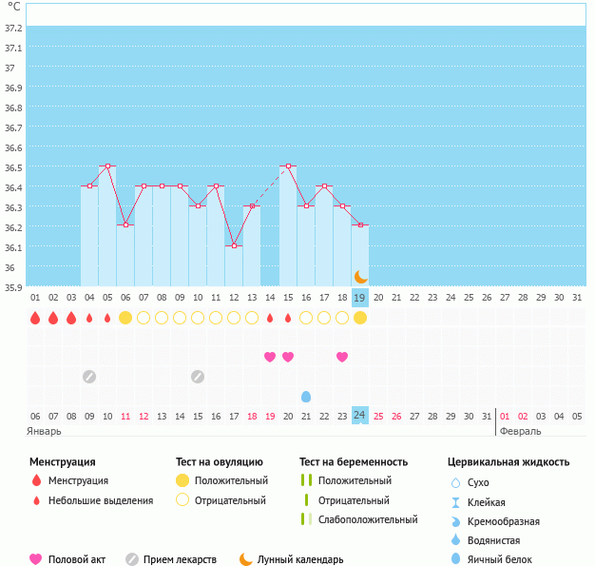The image size is (595, 566).
Task: Click the egg-white cervical fluid drop on day 16
Action: (306, 396)
